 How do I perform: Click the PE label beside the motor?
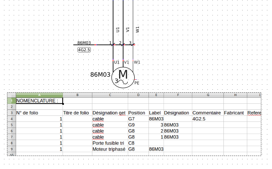point(137,83)
